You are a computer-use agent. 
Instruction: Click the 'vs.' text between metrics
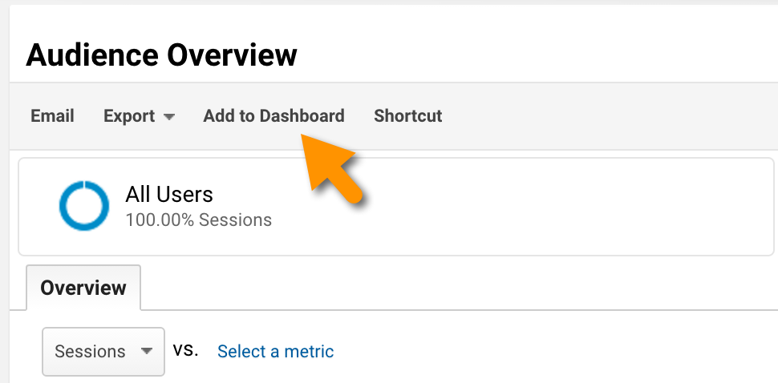click(185, 349)
